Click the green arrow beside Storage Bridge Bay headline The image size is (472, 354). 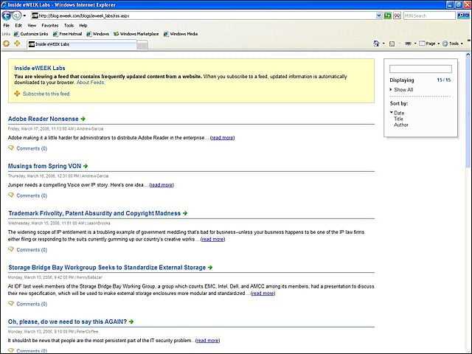[210, 267]
